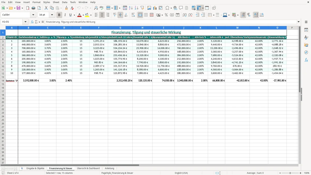Switch to Anleitung sheet tab

click(x=109, y=168)
